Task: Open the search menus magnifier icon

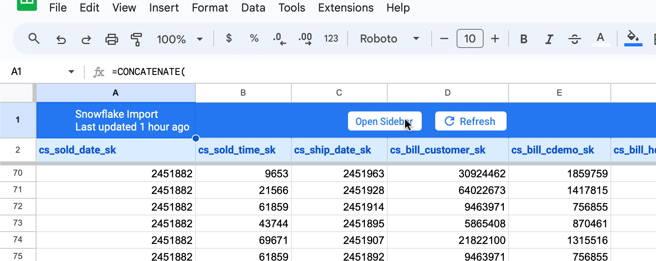Action: [x=34, y=39]
